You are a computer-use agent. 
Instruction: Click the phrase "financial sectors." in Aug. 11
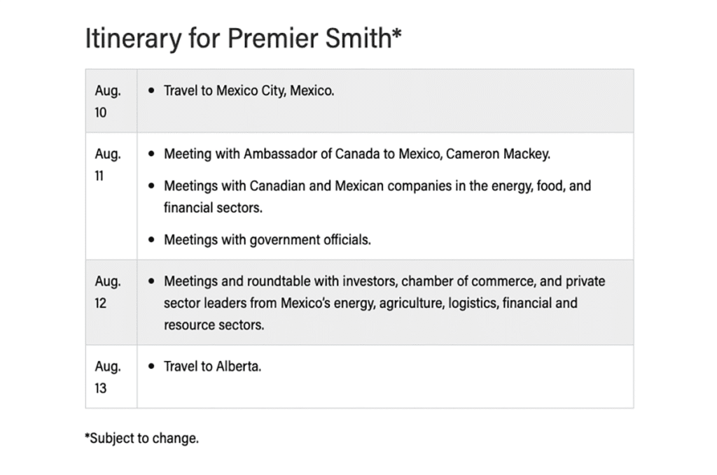pyautogui.click(x=213, y=208)
